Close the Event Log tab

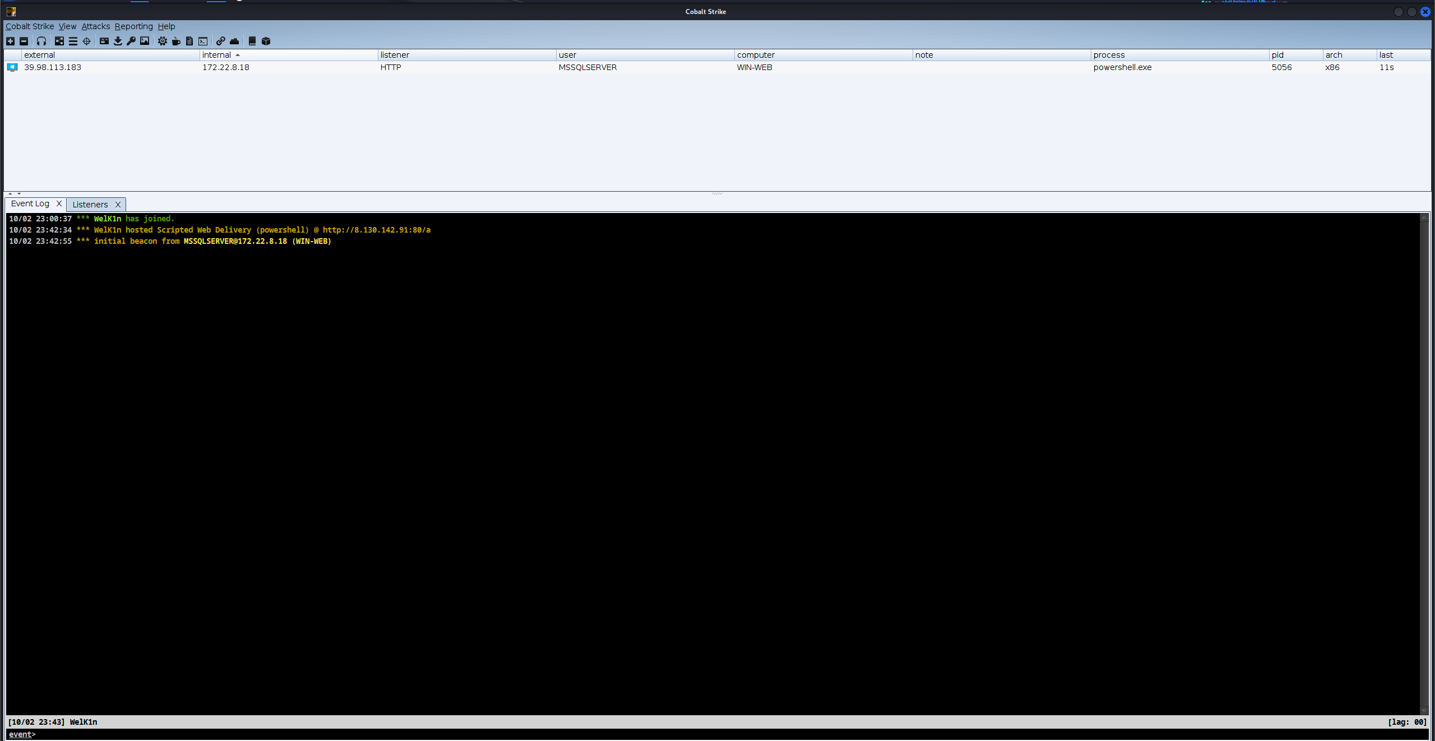(59, 203)
